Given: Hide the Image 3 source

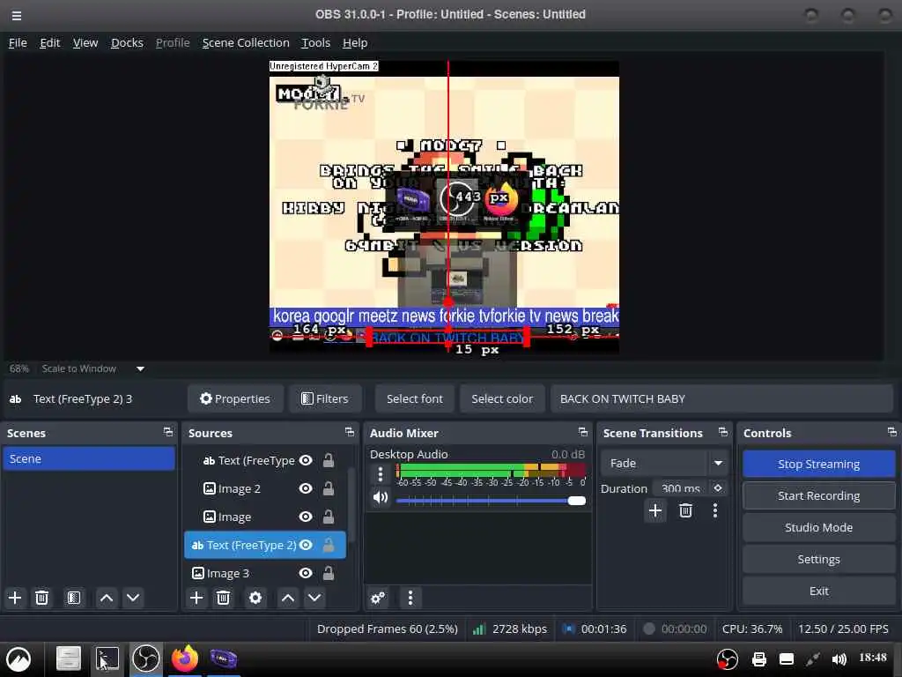Looking at the screenshot, I should (306, 573).
